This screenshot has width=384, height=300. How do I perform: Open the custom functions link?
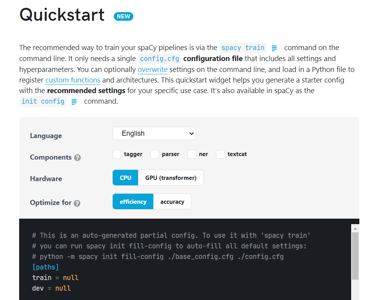(73, 81)
